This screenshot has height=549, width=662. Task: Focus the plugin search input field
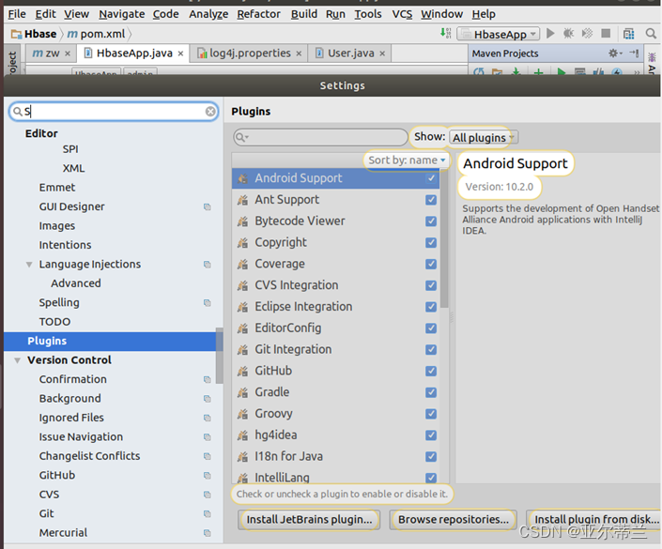click(320, 138)
